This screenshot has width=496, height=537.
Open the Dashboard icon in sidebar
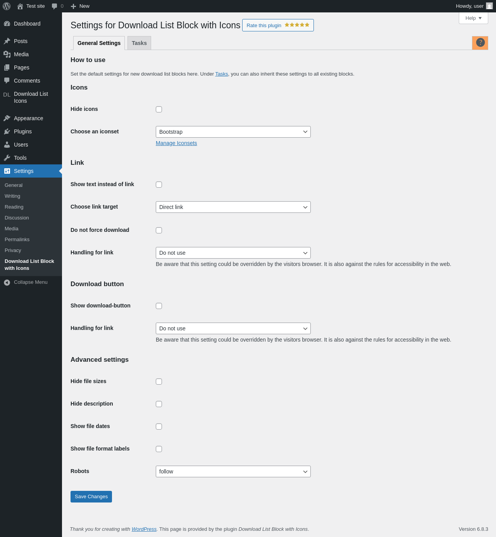7,24
